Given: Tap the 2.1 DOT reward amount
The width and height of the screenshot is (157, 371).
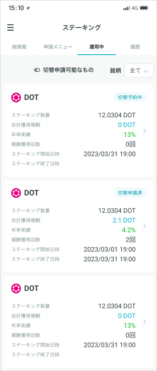Looking at the screenshot, I should pyautogui.click(x=124, y=220).
